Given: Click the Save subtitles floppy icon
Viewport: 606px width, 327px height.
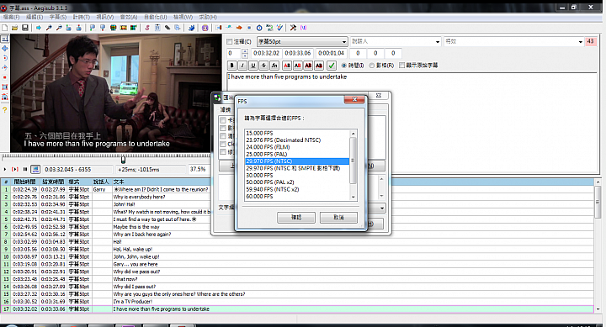Looking at the screenshot, I should (25, 28).
